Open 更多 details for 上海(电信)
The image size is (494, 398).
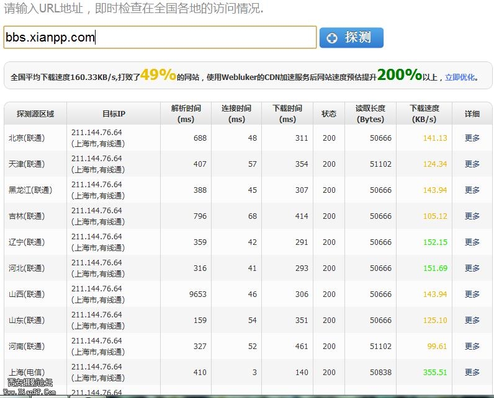click(472, 373)
